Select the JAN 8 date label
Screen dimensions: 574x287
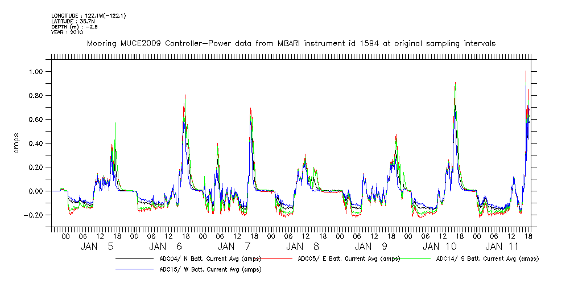(302, 247)
